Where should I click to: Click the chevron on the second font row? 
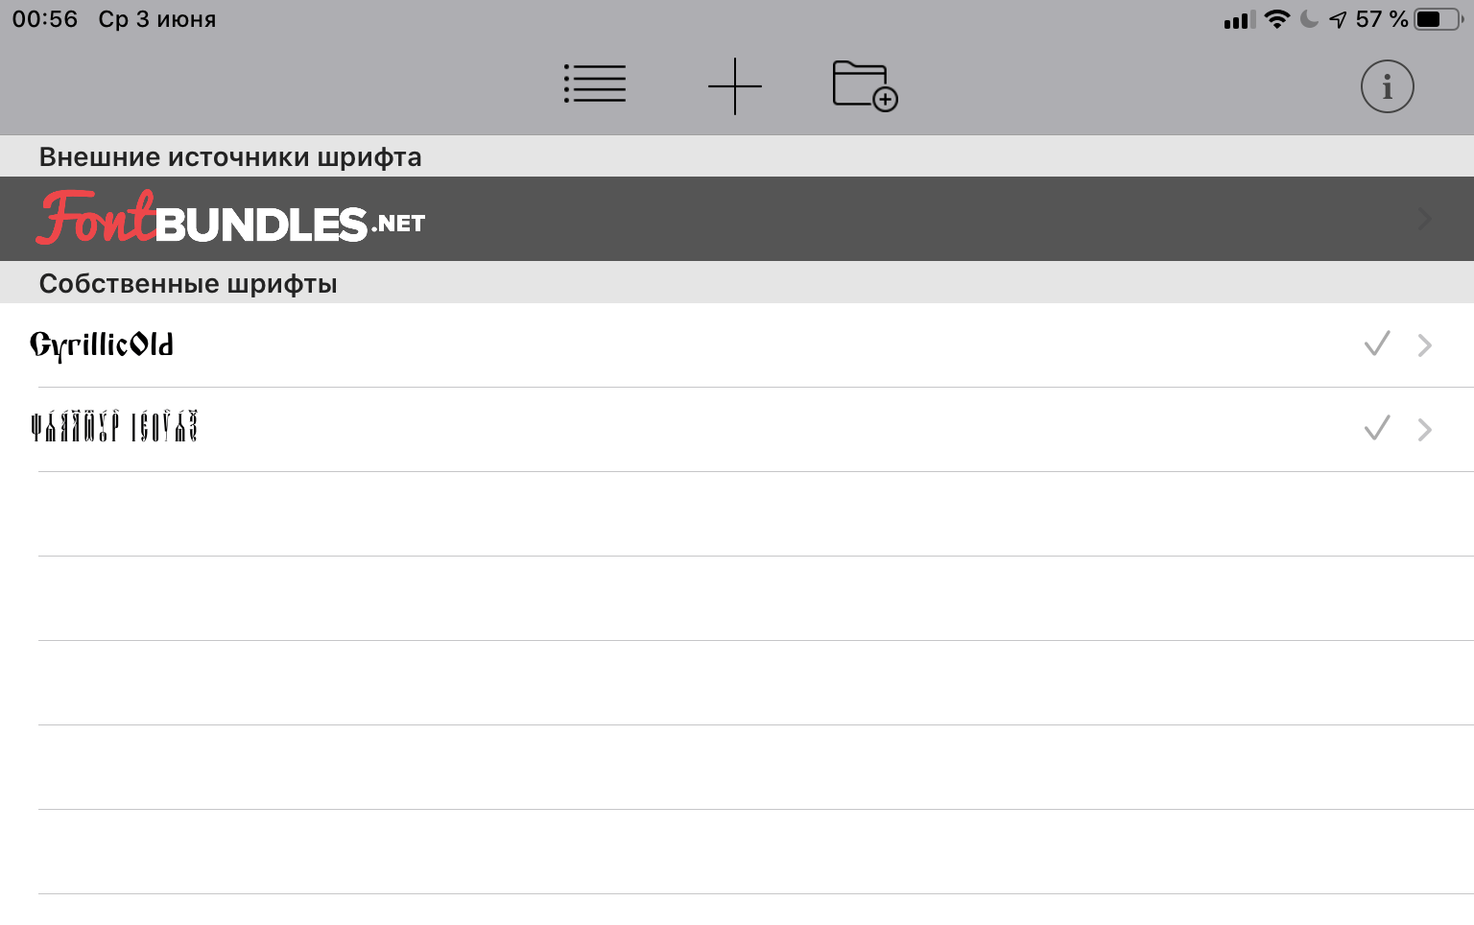click(1425, 430)
